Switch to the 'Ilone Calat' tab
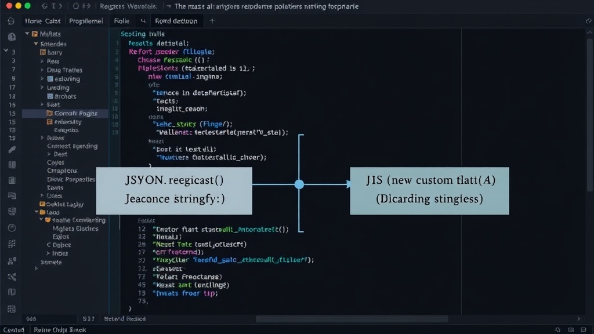Viewport: 594px width, 334px height. coord(42,21)
